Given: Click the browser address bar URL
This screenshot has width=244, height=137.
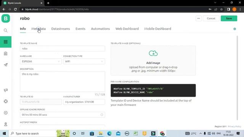Looking at the screenshot, I should (57, 9).
